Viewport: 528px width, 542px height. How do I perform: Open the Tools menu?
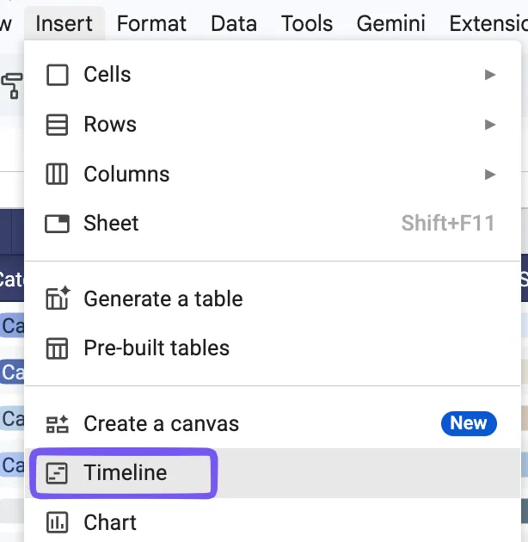[307, 23]
